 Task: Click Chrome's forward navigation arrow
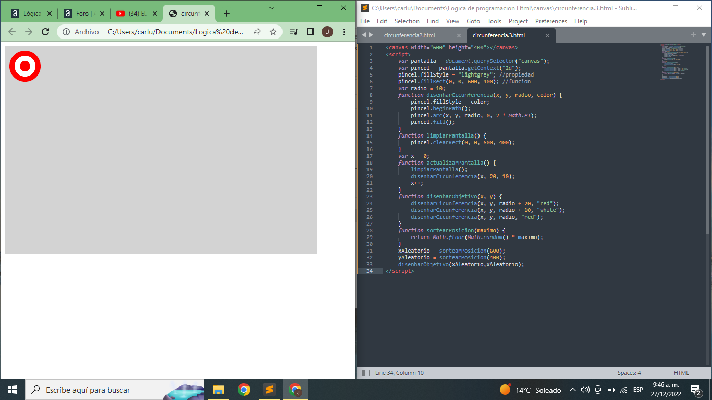[x=29, y=32]
